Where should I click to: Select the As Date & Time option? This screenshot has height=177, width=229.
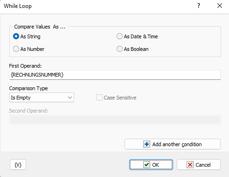tap(119, 36)
